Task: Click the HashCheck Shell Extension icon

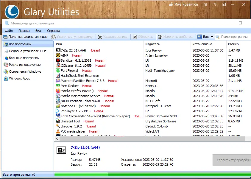Action: pos(58,76)
